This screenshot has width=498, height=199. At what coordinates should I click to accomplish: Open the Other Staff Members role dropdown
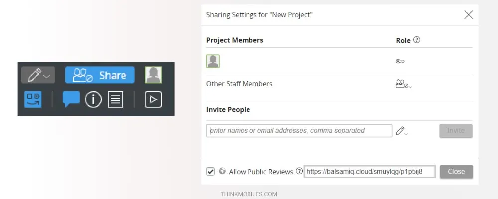click(x=403, y=84)
